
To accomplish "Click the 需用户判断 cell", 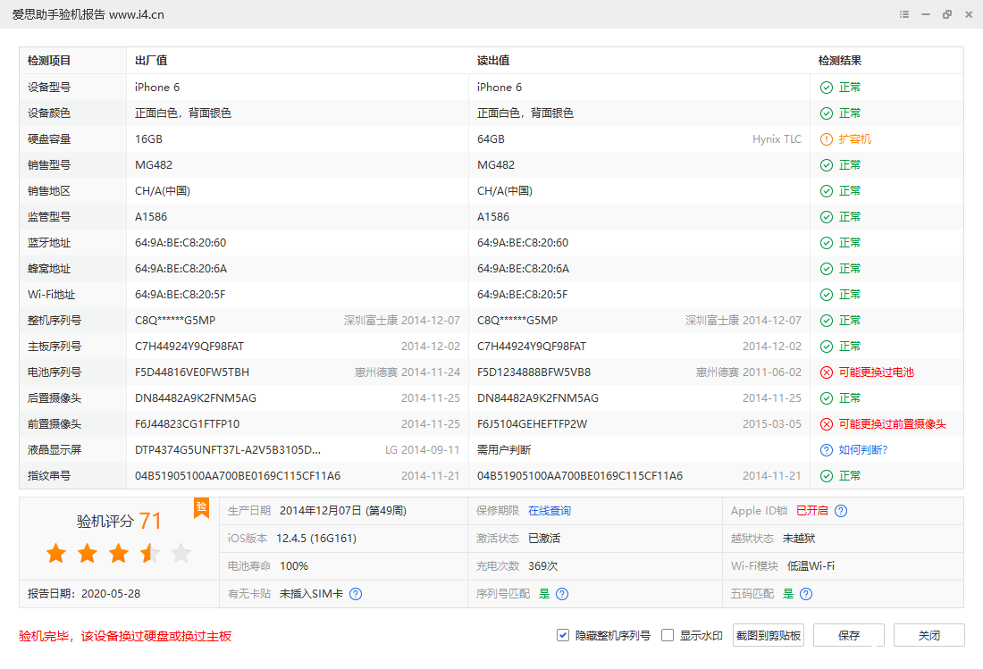I will point(504,450).
